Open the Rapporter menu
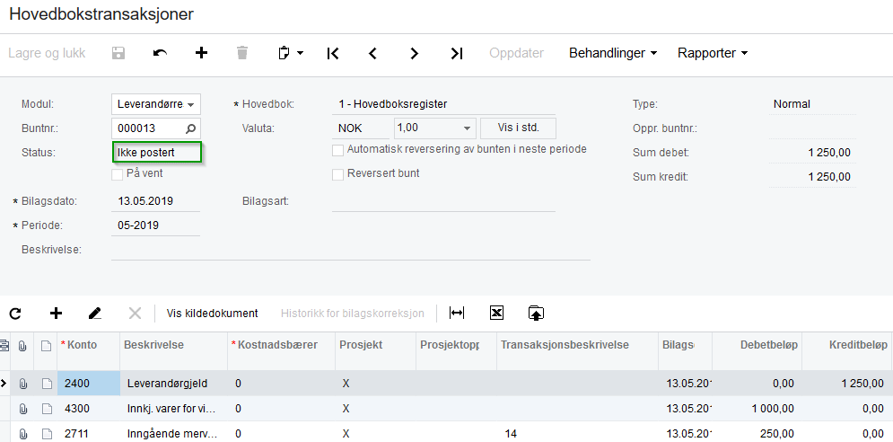 tap(713, 53)
